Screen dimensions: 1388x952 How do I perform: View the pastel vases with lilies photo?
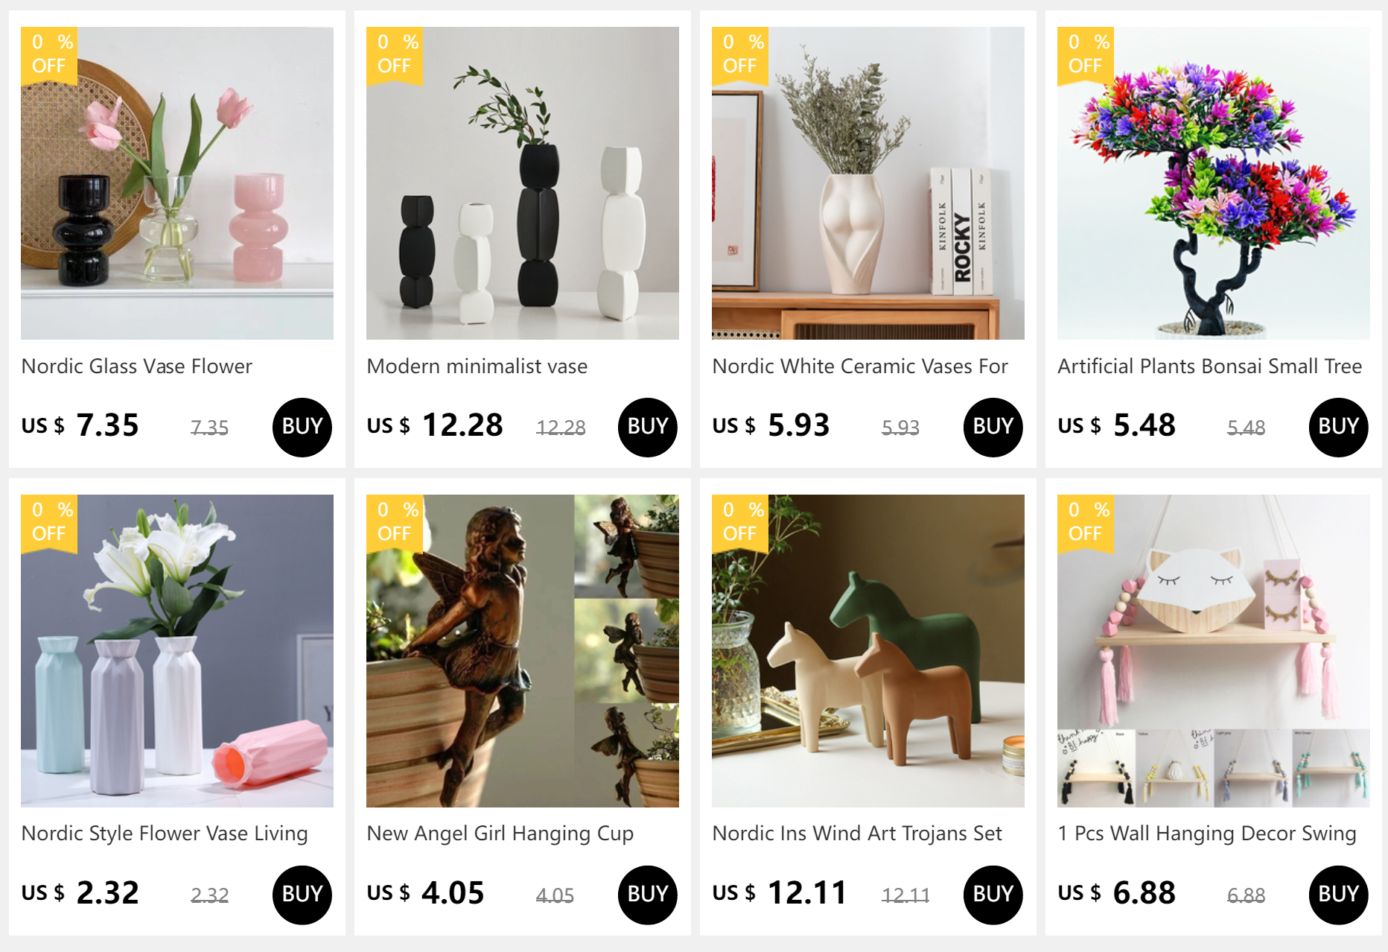(177, 651)
